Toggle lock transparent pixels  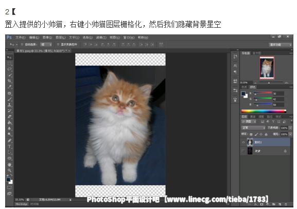[x=251, y=135]
